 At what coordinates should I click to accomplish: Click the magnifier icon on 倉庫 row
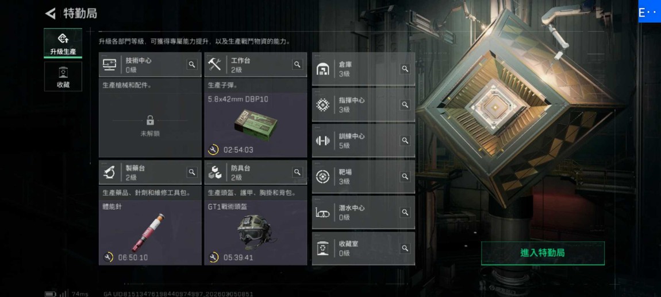[x=405, y=69]
